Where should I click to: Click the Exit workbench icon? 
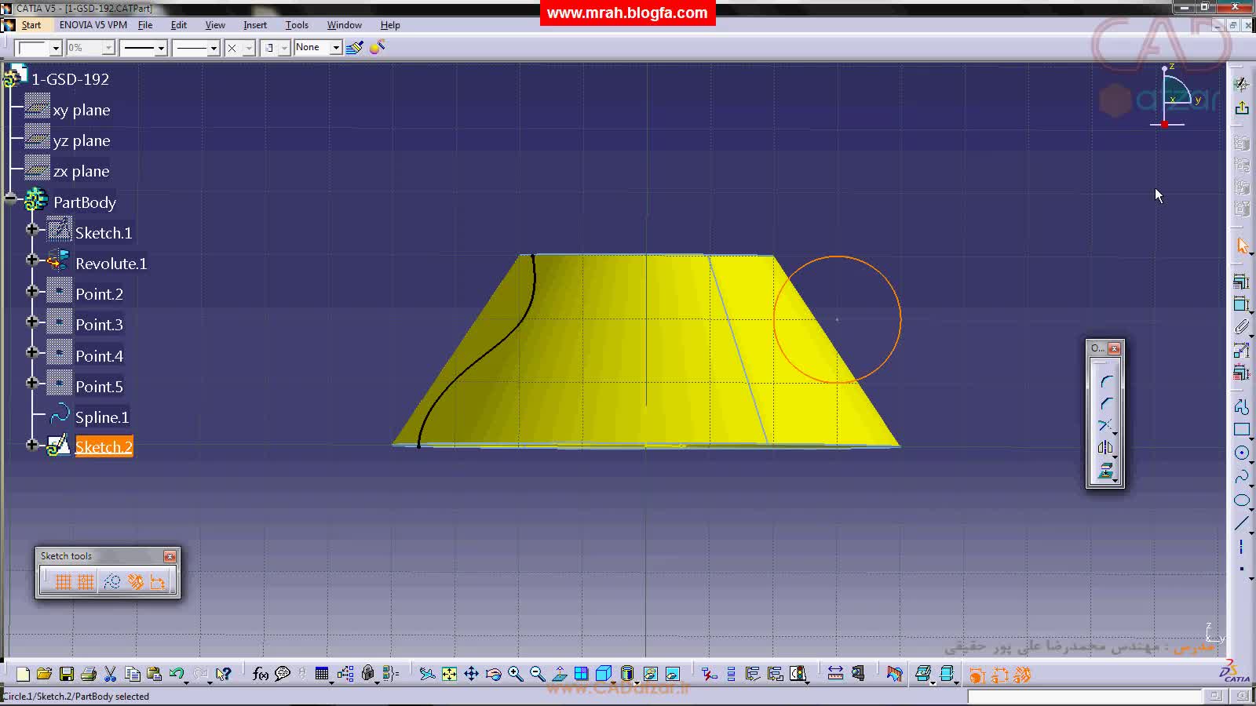point(1242,108)
